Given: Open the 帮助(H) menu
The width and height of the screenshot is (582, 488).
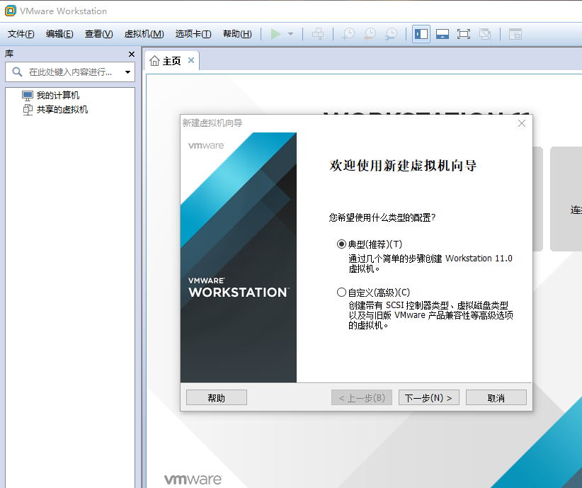Looking at the screenshot, I should coord(237,34).
